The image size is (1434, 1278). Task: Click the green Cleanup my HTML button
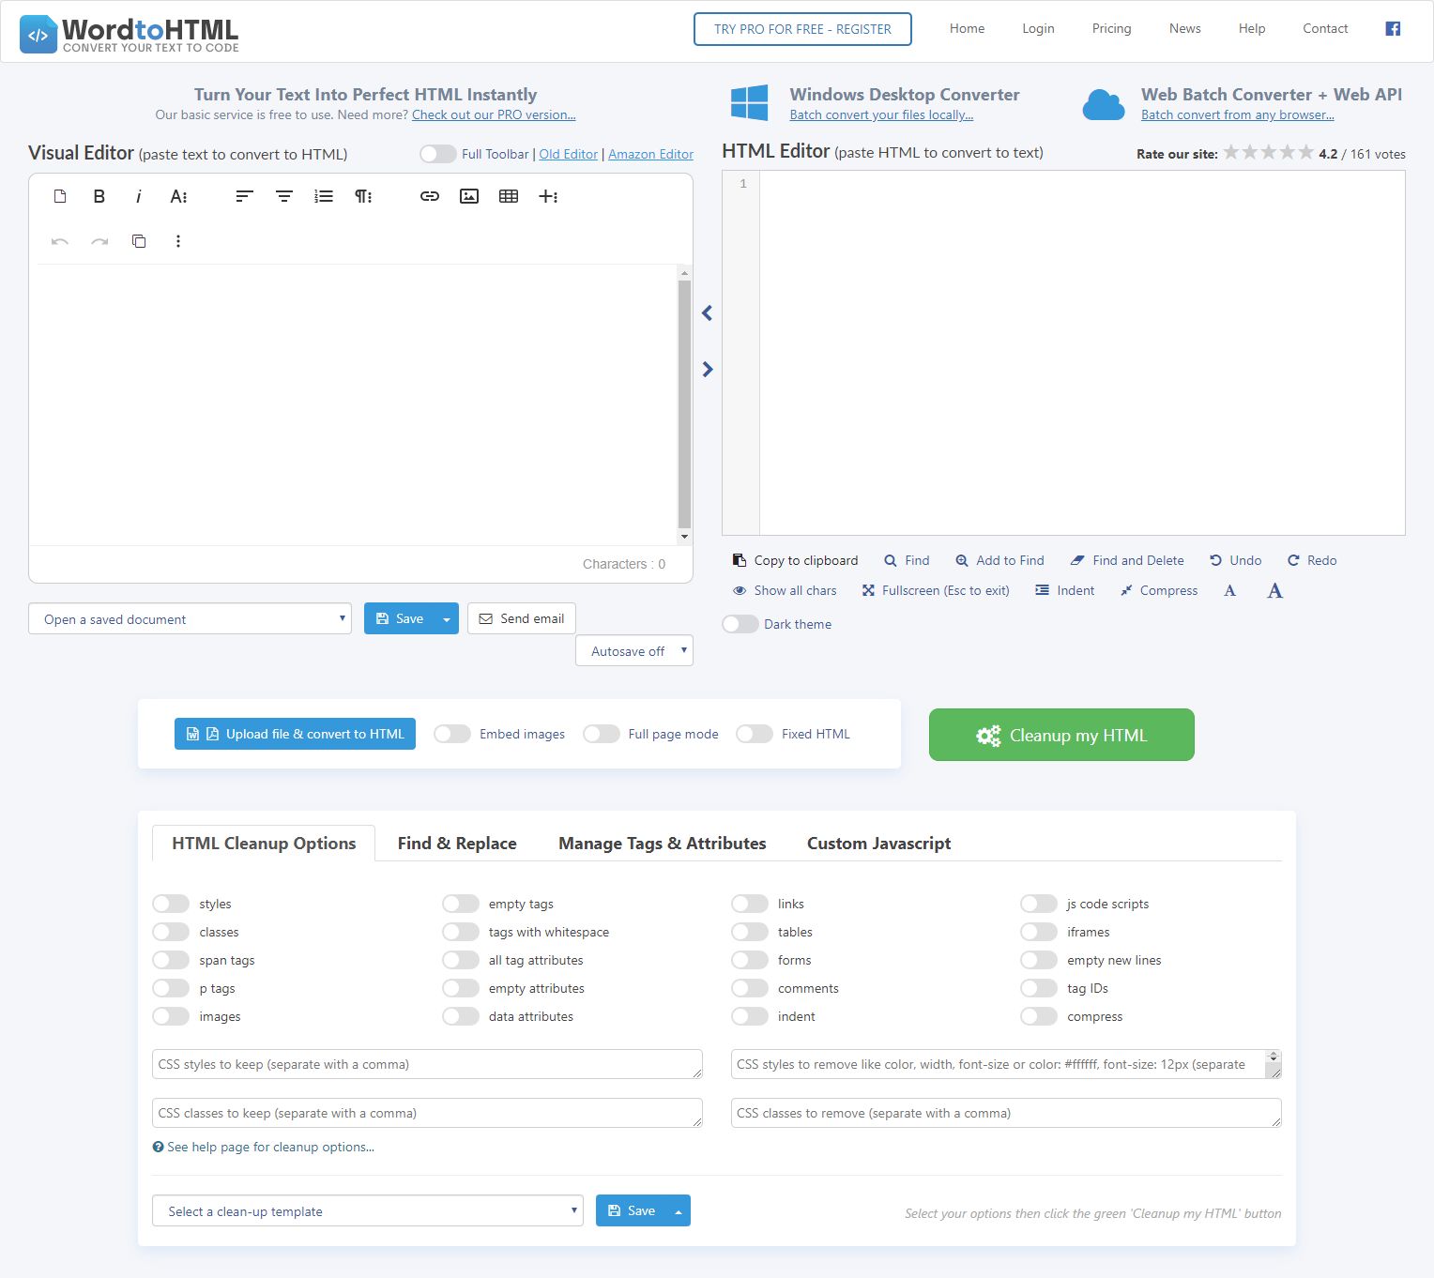pyautogui.click(x=1060, y=735)
